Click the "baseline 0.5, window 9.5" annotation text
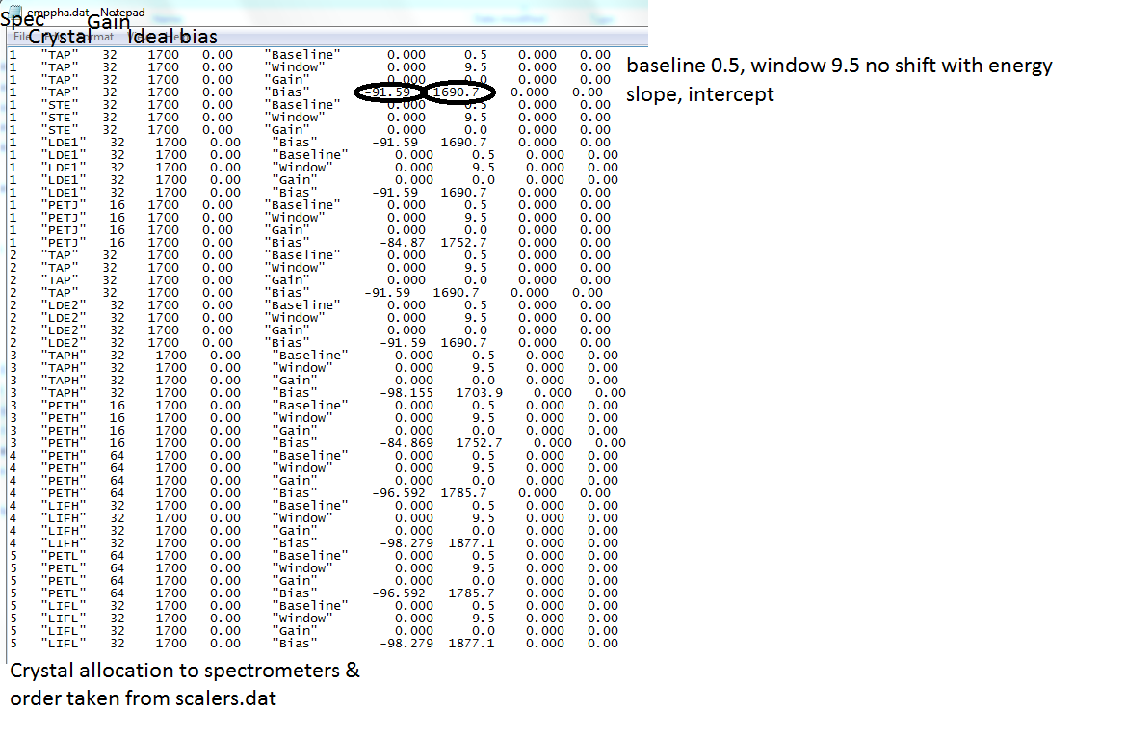This screenshot has width=1126, height=738. (x=838, y=67)
